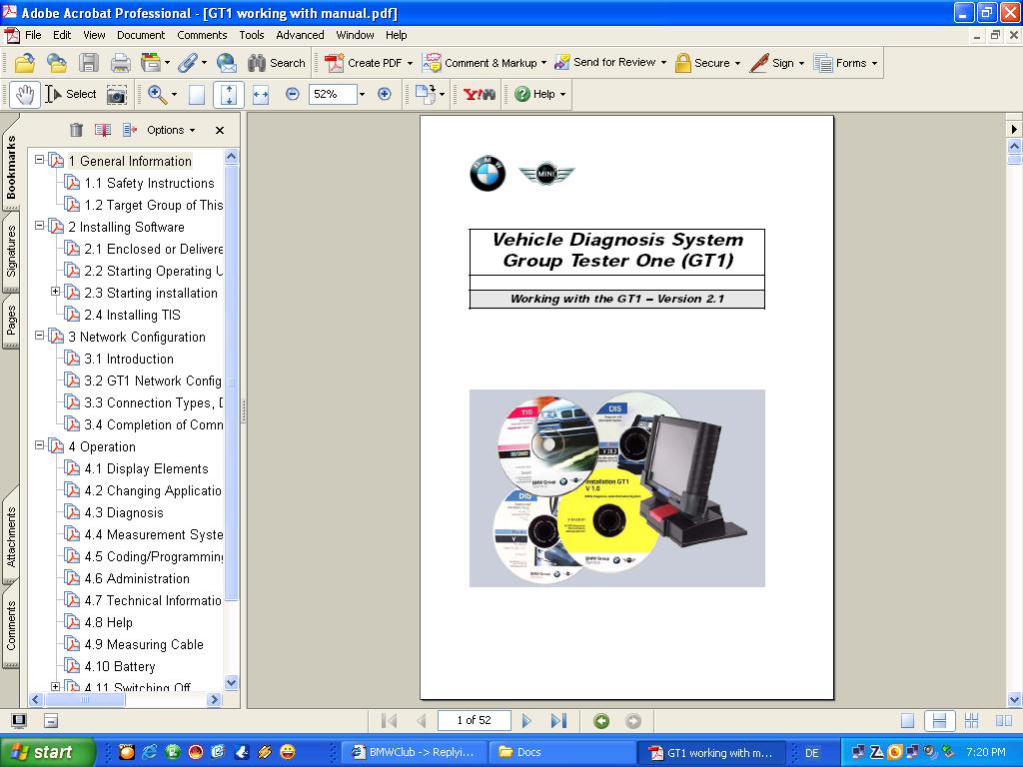This screenshot has width=1023, height=767.
Task: Open the Windows start button
Action: (x=47, y=752)
